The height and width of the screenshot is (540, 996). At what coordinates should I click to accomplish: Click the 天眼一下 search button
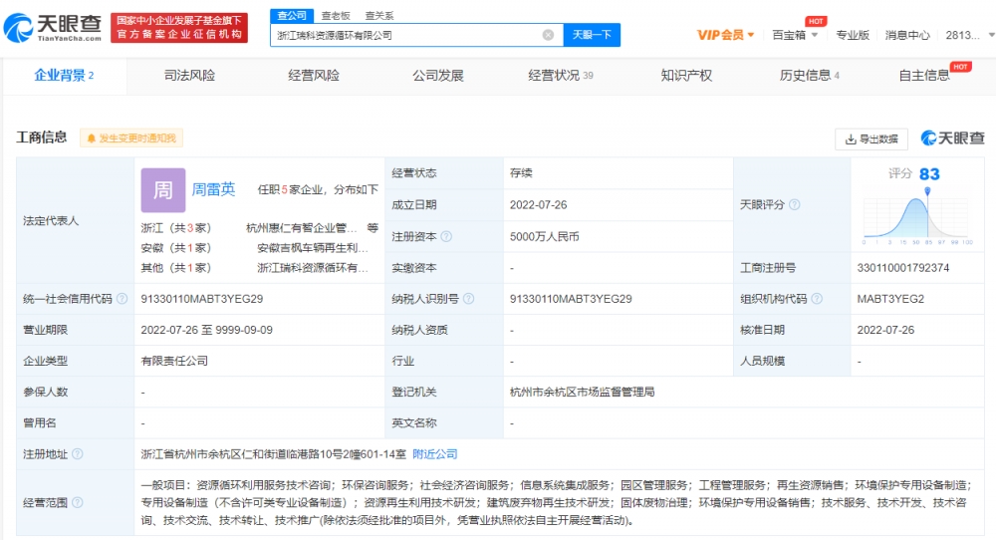point(592,35)
